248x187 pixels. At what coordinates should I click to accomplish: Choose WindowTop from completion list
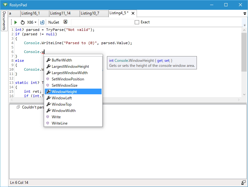click(x=73, y=104)
